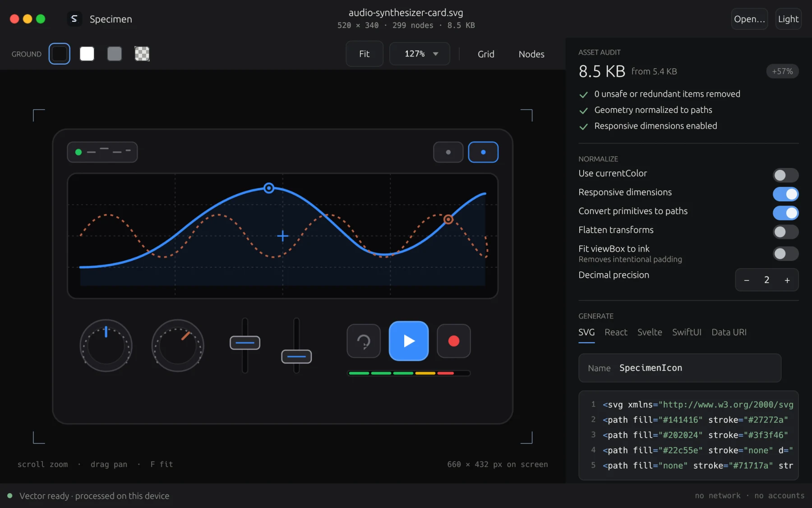The width and height of the screenshot is (812, 508).
Task: Click the Specimen app logo icon
Action: (74, 19)
